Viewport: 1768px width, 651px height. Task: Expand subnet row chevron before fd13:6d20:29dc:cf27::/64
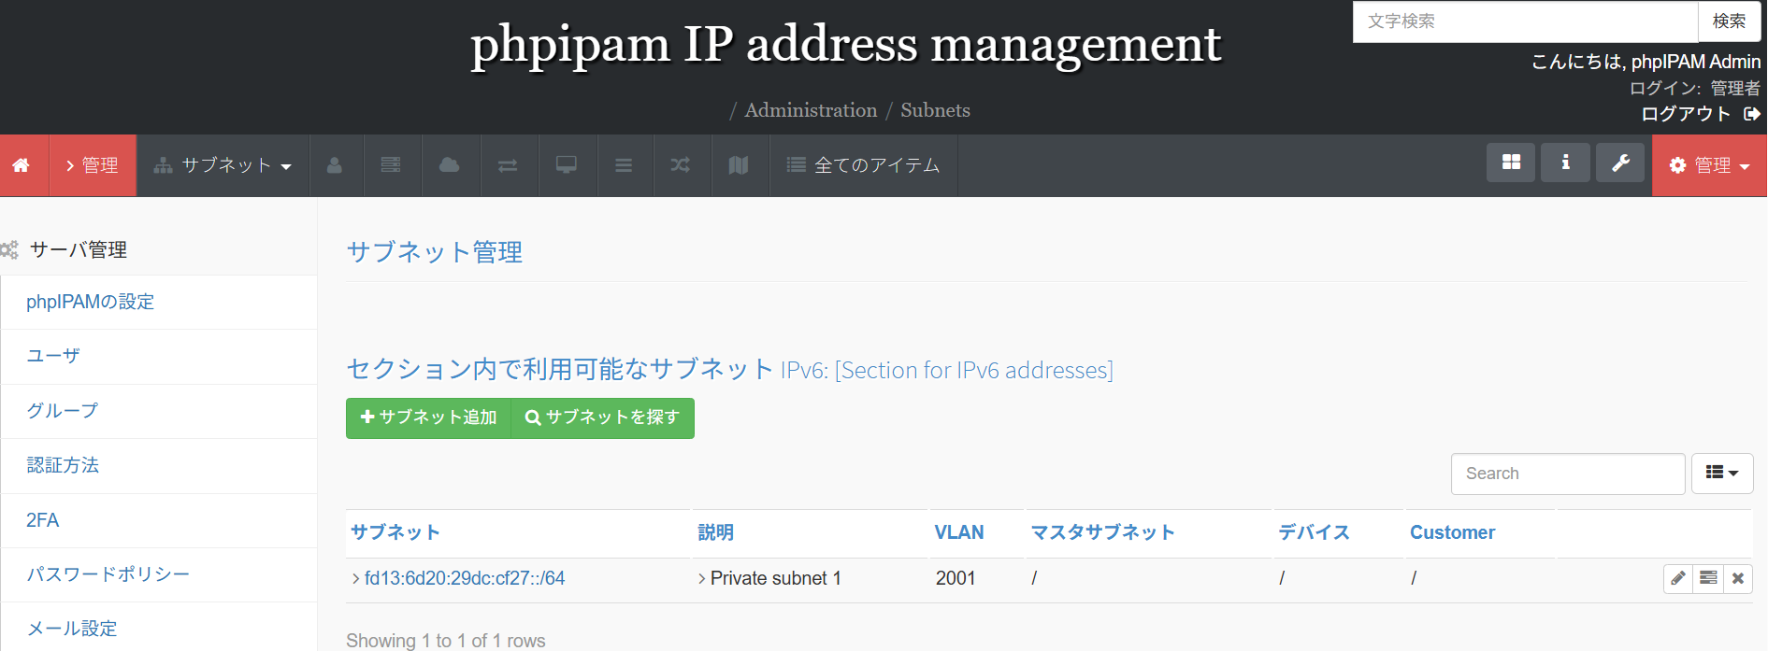(x=355, y=579)
